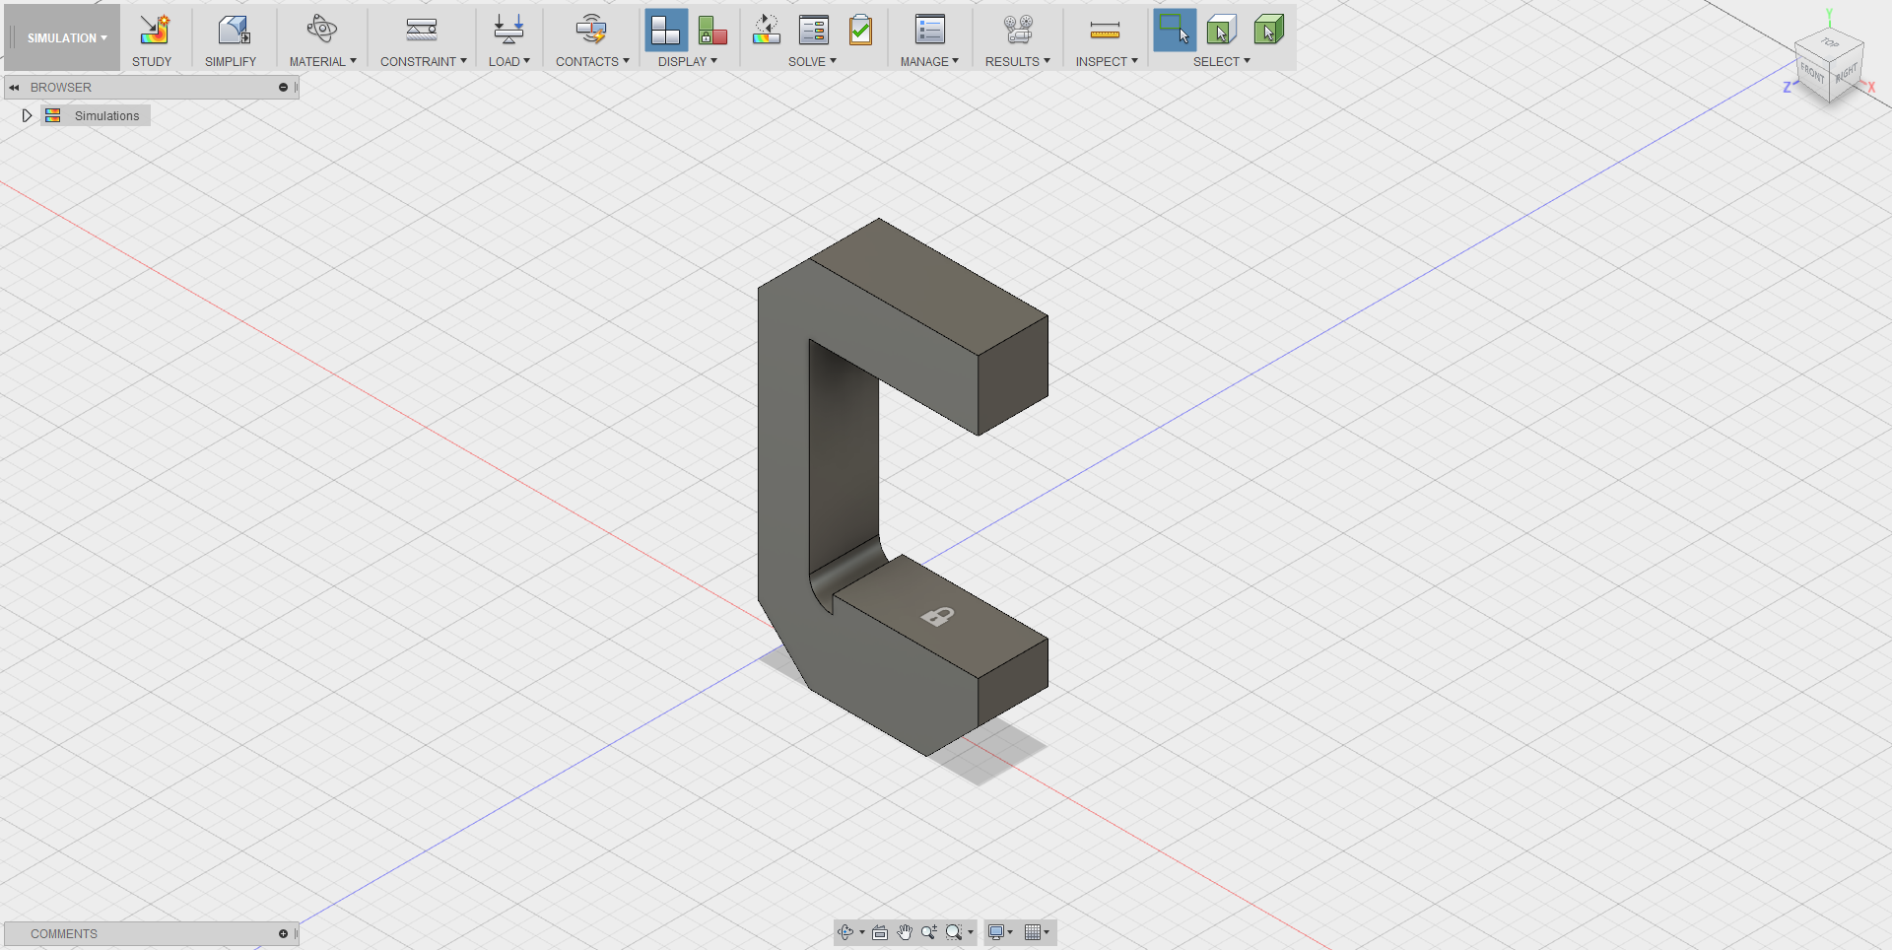Viewport: 1892px width, 950px height.
Task: Expand the Simulations browser node
Action: click(27, 115)
